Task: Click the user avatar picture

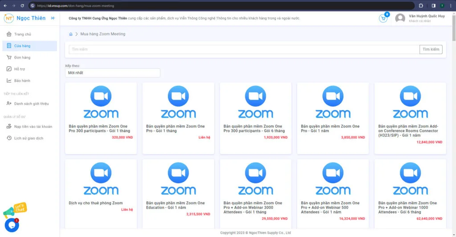Action: click(x=400, y=18)
